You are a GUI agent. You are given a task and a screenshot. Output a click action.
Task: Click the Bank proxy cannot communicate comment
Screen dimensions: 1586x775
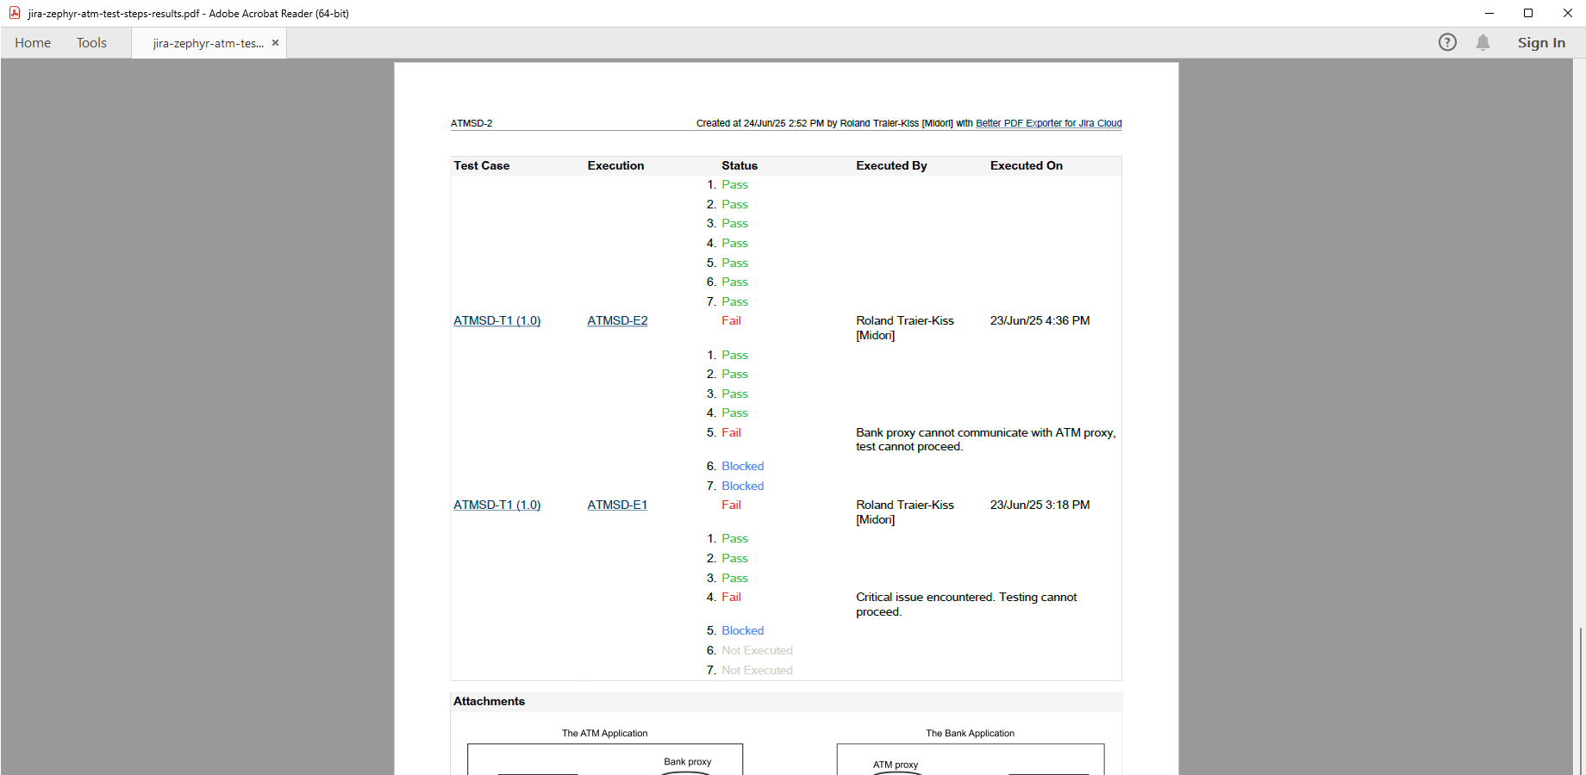[x=985, y=439]
